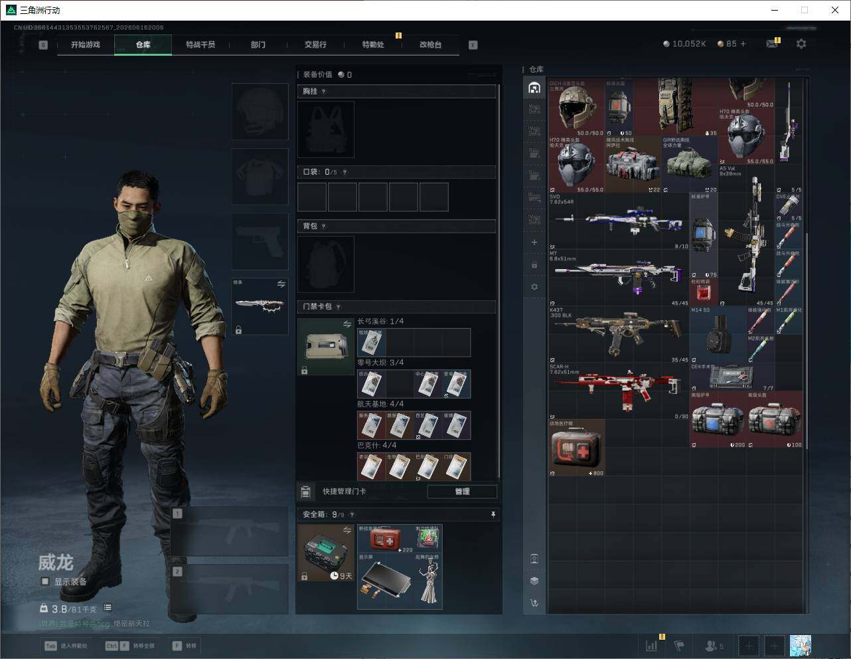The width and height of the screenshot is (851, 659).
Task: Open the 交易行 tab
Action: click(315, 45)
